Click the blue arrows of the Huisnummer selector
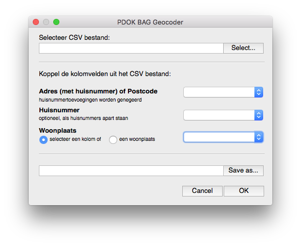The width and height of the screenshot is (301, 246). click(259, 115)
